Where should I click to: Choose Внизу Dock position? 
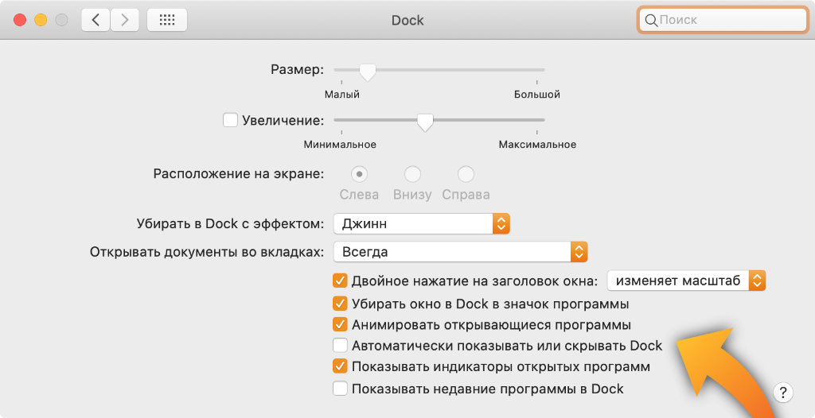tap(412, 173)
